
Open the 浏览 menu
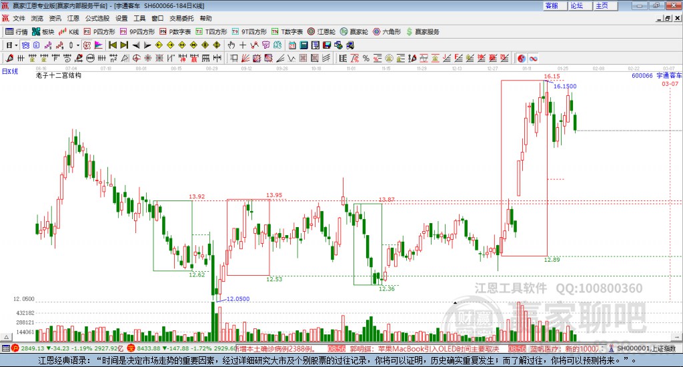tap(37, 18)
